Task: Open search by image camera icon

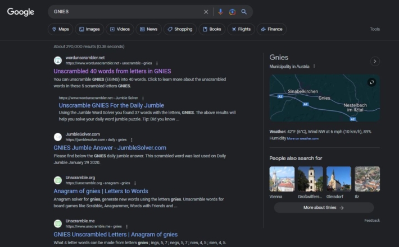Action: click(x=232, y=12)
